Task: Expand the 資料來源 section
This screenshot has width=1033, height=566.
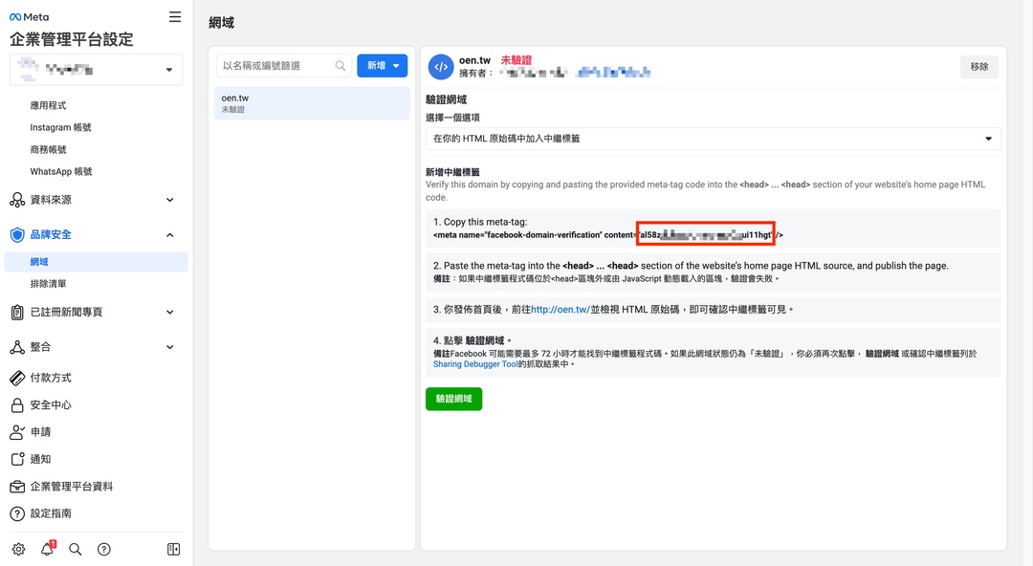Action: 170,200
